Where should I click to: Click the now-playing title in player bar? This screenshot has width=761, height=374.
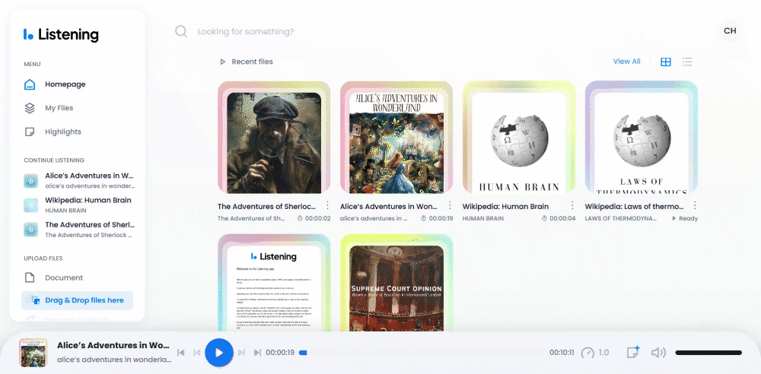pyautogui.click(x=113, y=345)
